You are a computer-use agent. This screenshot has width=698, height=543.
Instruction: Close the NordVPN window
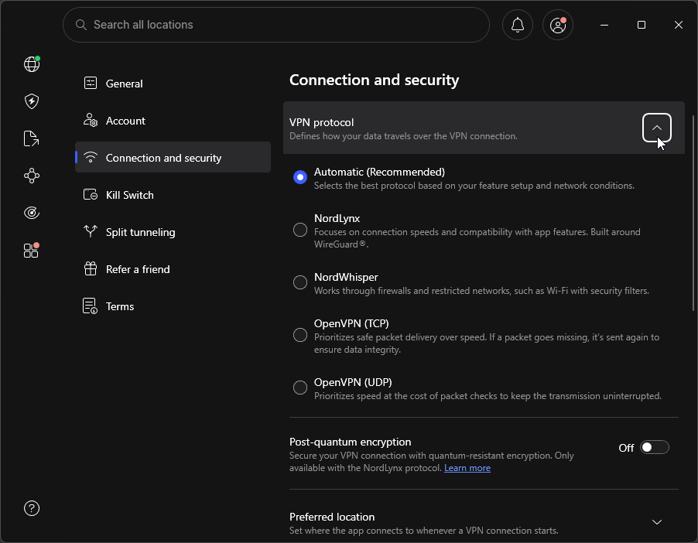coord(678,25)
